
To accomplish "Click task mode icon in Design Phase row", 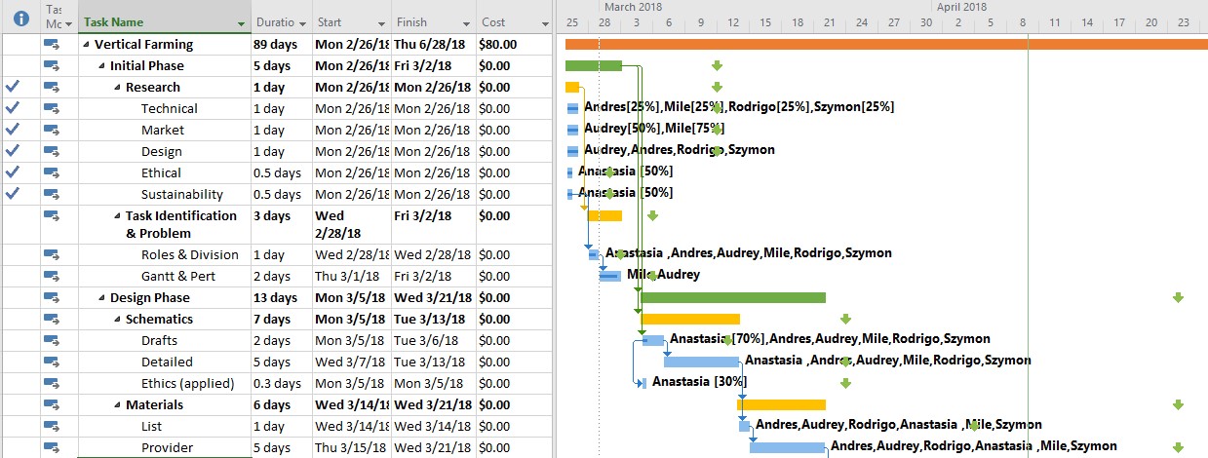I will click(52, 297).
